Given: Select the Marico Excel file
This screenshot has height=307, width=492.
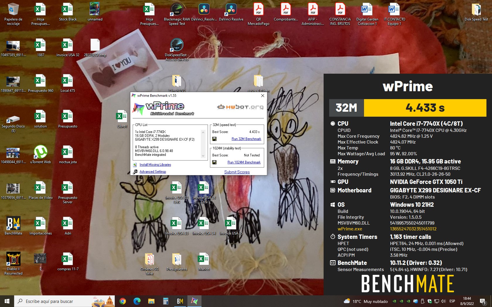Looking at the screenshot, I should pos(204,262).
